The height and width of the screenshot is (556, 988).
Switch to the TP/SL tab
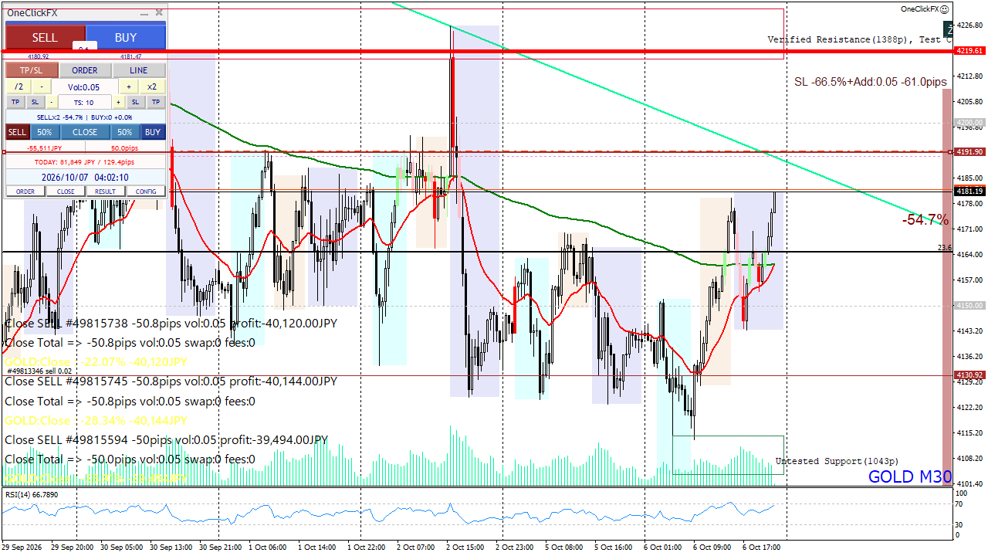click(x=32, y=70)
